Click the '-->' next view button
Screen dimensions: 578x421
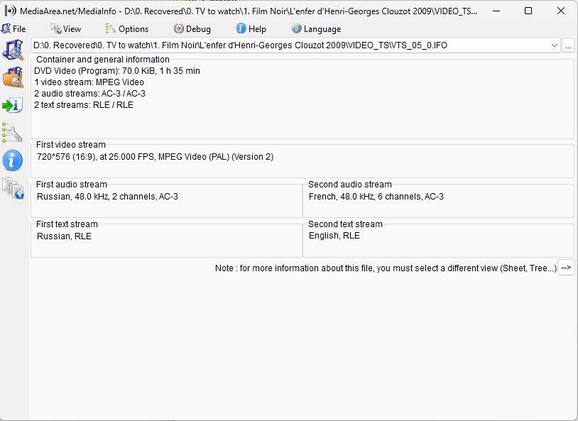[566, 268]
